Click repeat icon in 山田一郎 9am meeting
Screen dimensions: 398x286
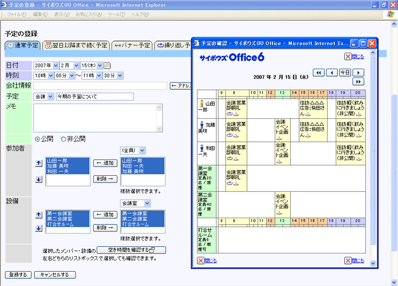click(x=230, y=114)
